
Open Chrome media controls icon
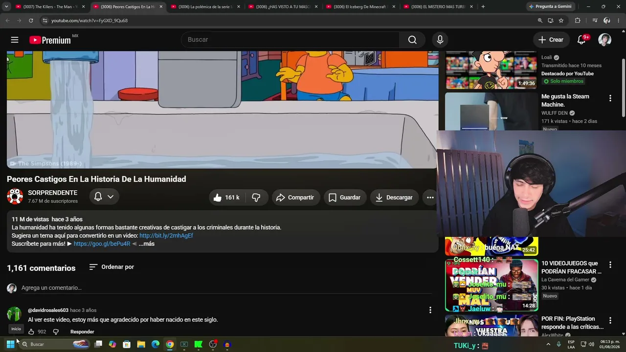pyautogui.click(x=595, y=21)
